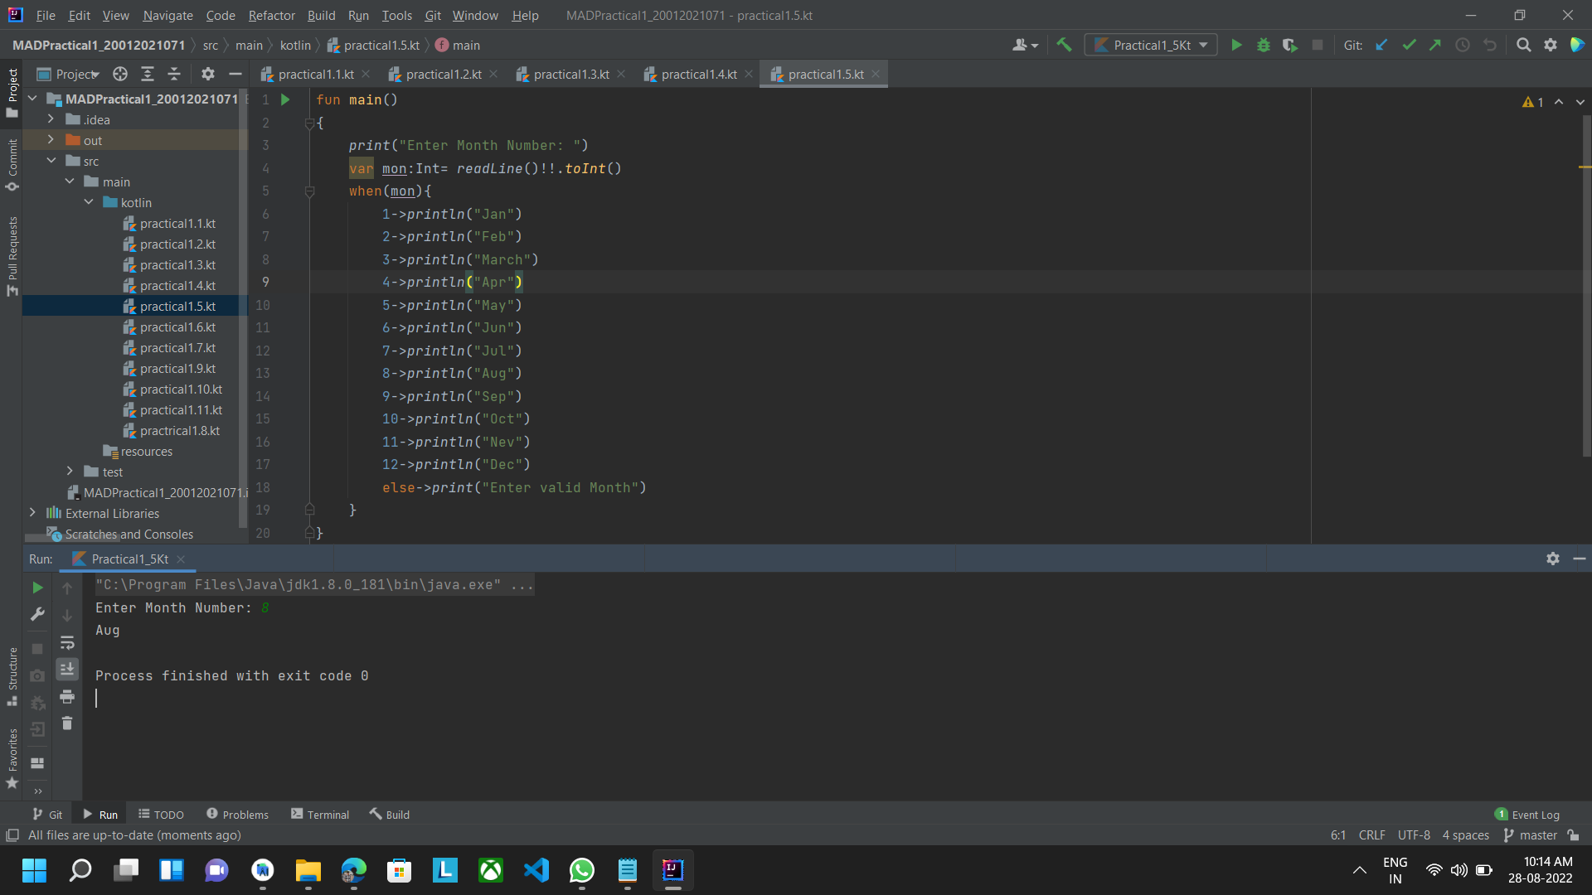Commit changes with the Git checkmark icon

click(1409, 45)
